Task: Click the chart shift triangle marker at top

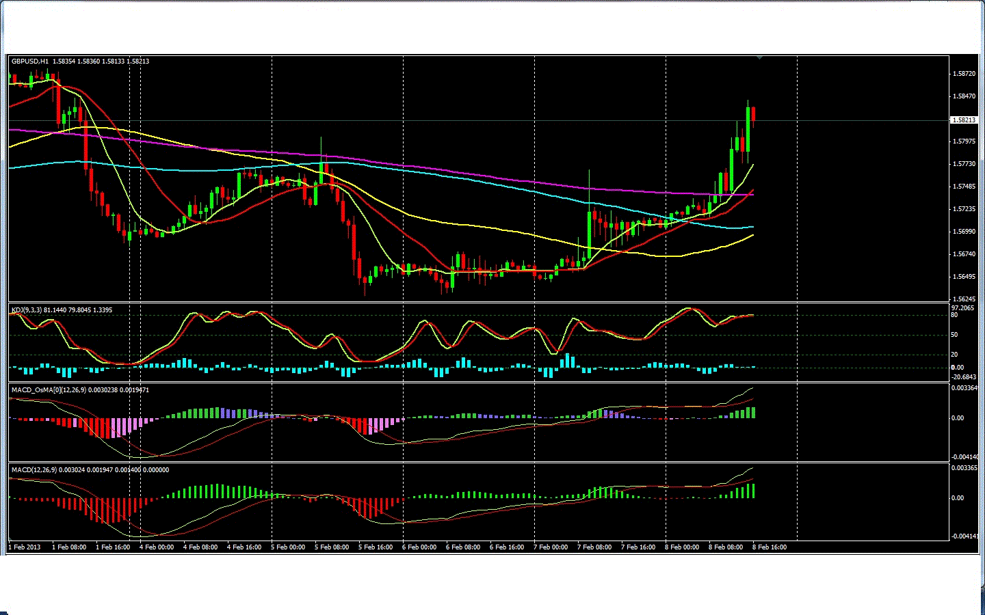Action: pos(759,58)
